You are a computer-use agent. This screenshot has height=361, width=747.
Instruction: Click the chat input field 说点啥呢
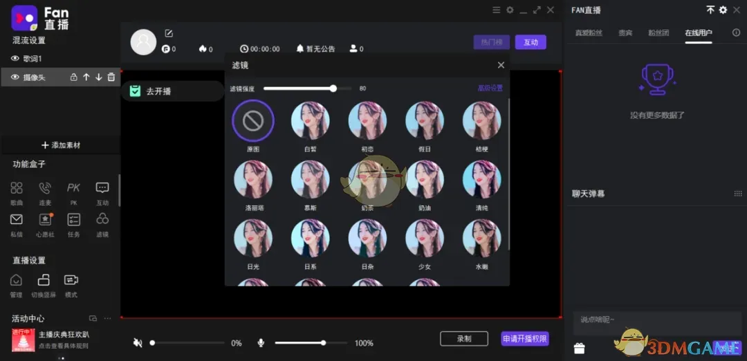pos(657,322)
